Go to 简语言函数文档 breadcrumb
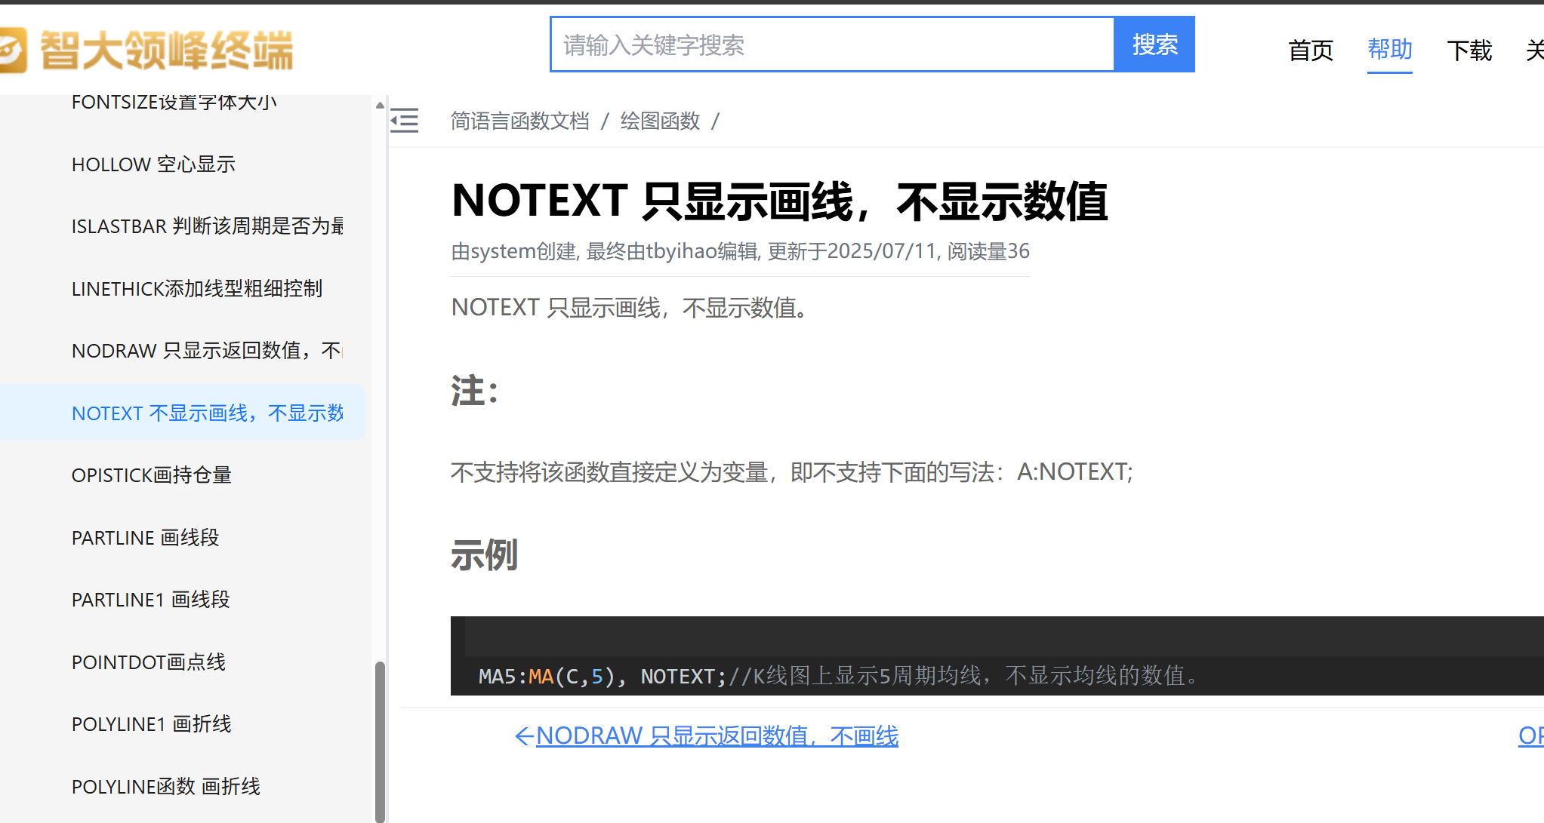The width and height of the screenshot is (1544, 823). click(x=519, y=121)
